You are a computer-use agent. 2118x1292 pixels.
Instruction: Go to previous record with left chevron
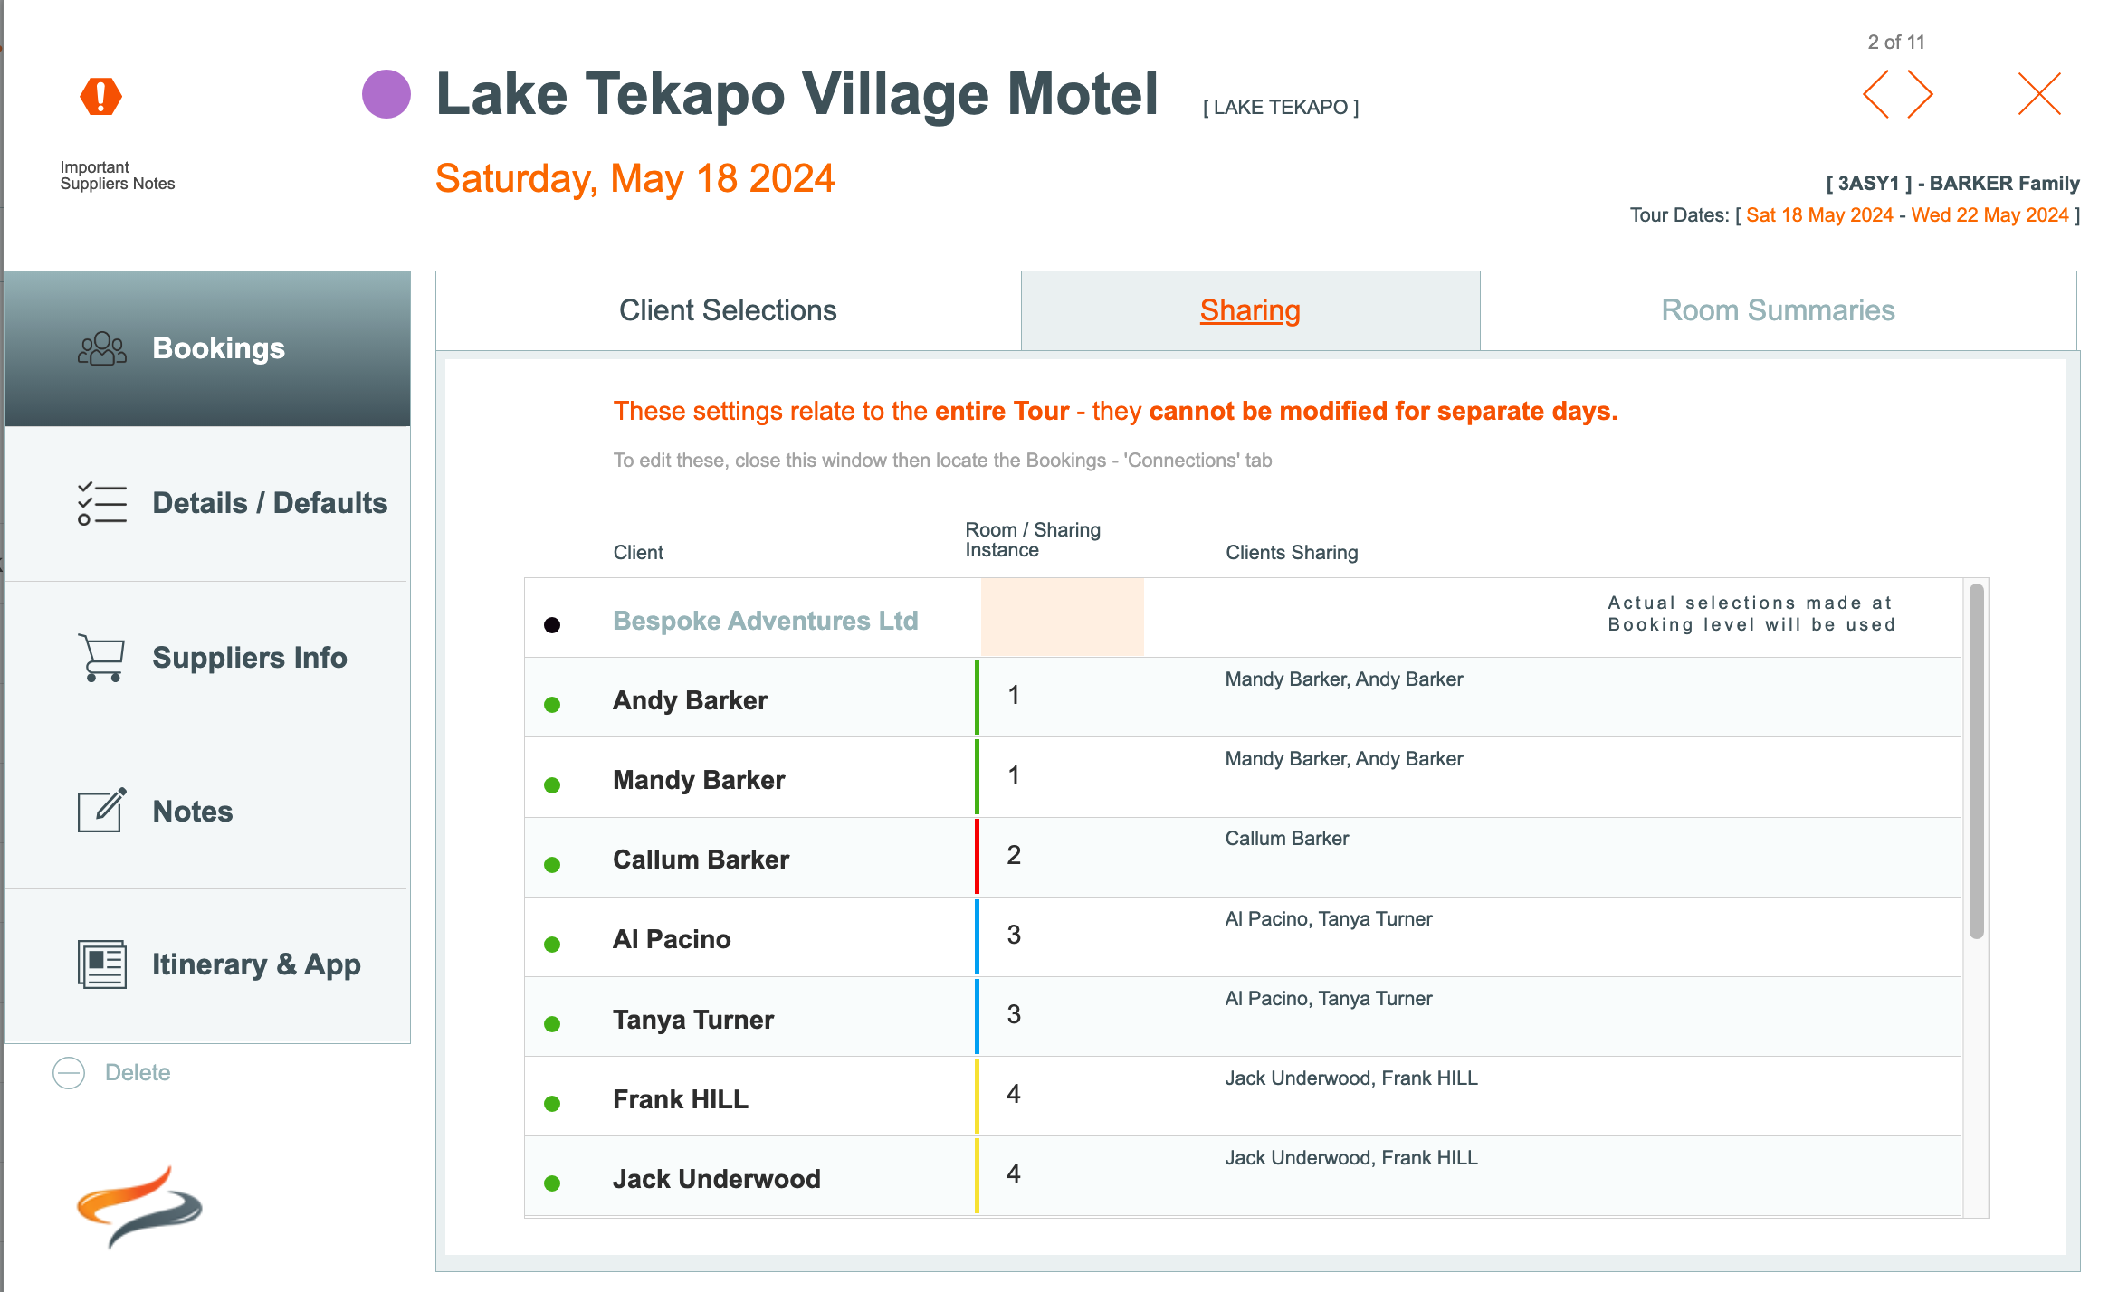[1877, 94]
